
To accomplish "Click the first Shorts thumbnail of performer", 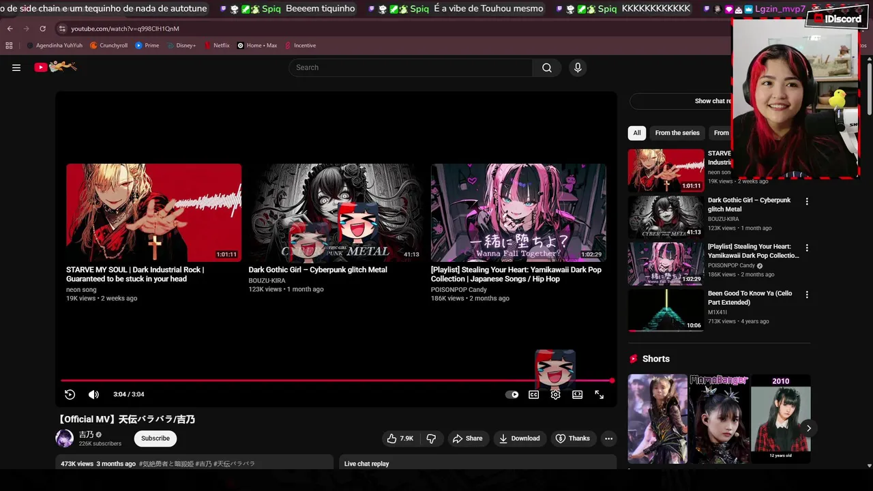I will pos(657,419).
